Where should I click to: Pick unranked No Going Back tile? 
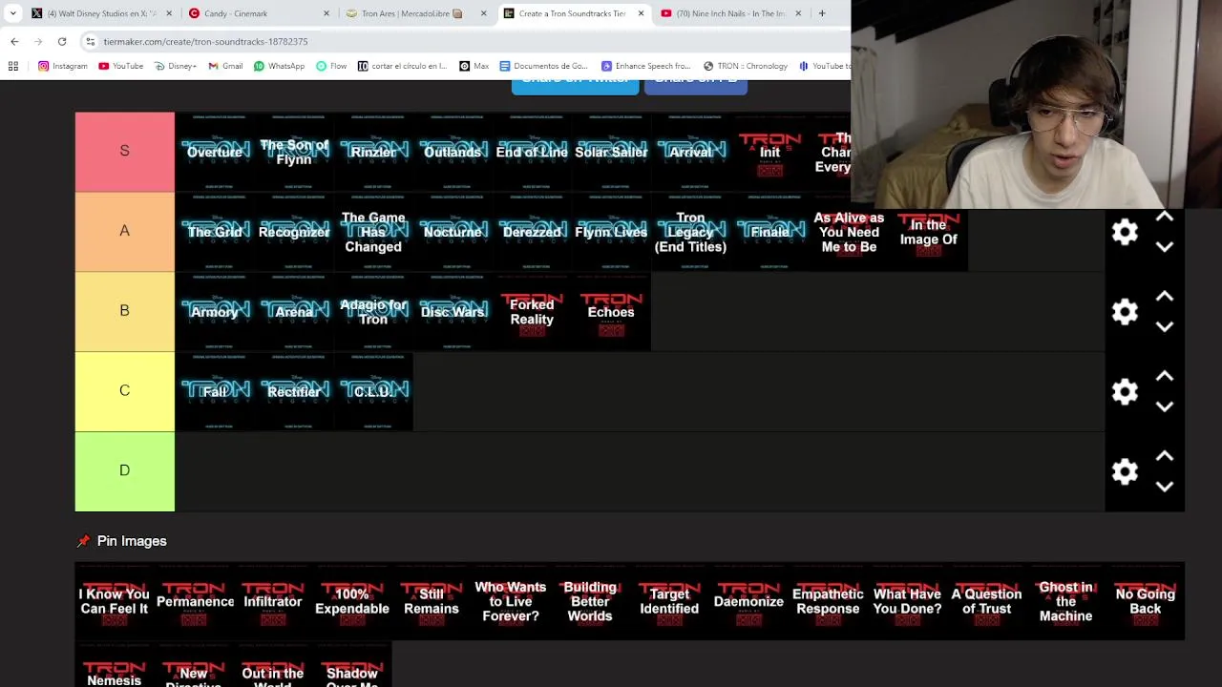1145,601
